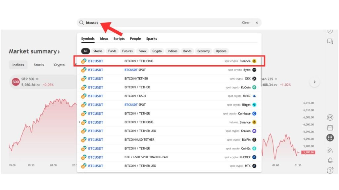This screenshot has width=339, height=190.
Task: Click the Clear search button
Action: click(x=246, y=23)
